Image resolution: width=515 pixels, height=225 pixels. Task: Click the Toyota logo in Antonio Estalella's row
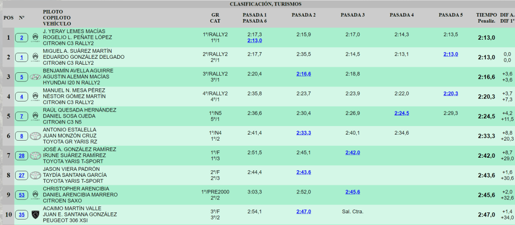click(x=35, y=136)
